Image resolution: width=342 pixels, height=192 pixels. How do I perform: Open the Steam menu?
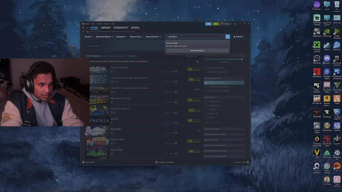[x=87, y=24]
